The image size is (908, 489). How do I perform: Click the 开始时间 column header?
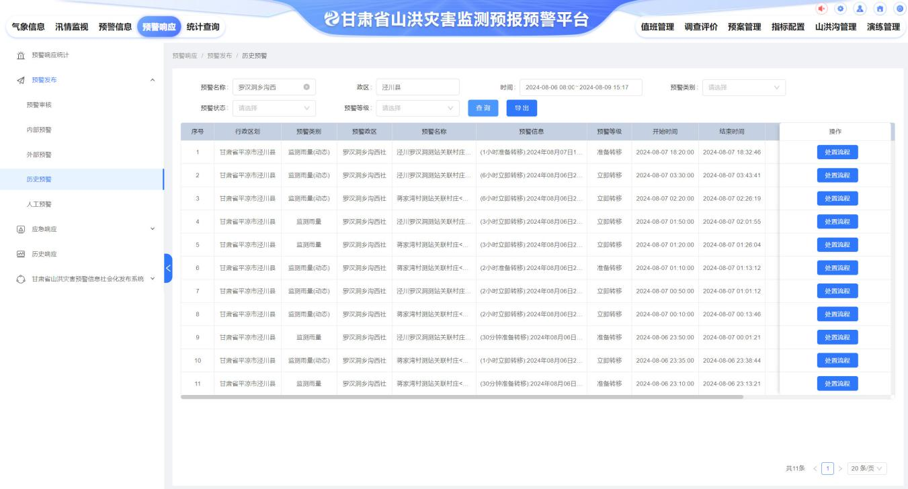[x=665, y=132]
